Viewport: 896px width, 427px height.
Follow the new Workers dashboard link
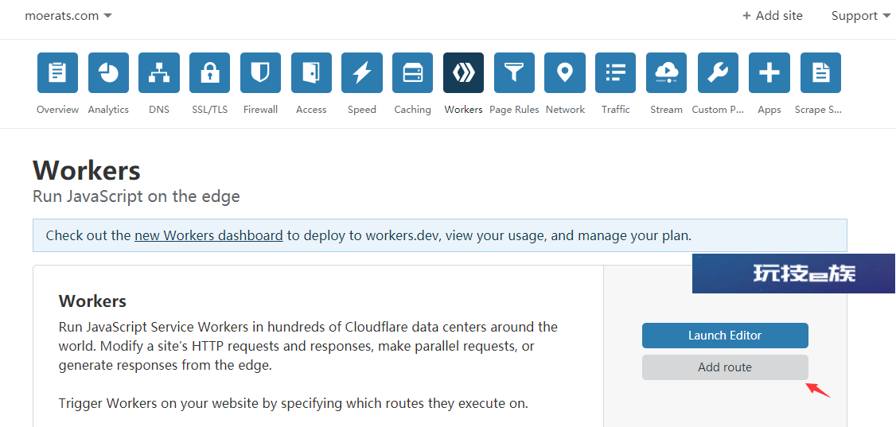point(208,235)
